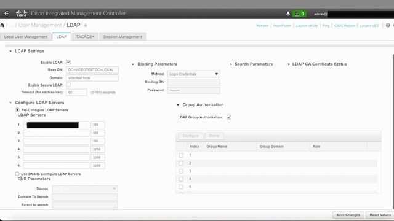Click the Refresh link
The height and width of the screenshot is (221, 394).
[262, 26]
